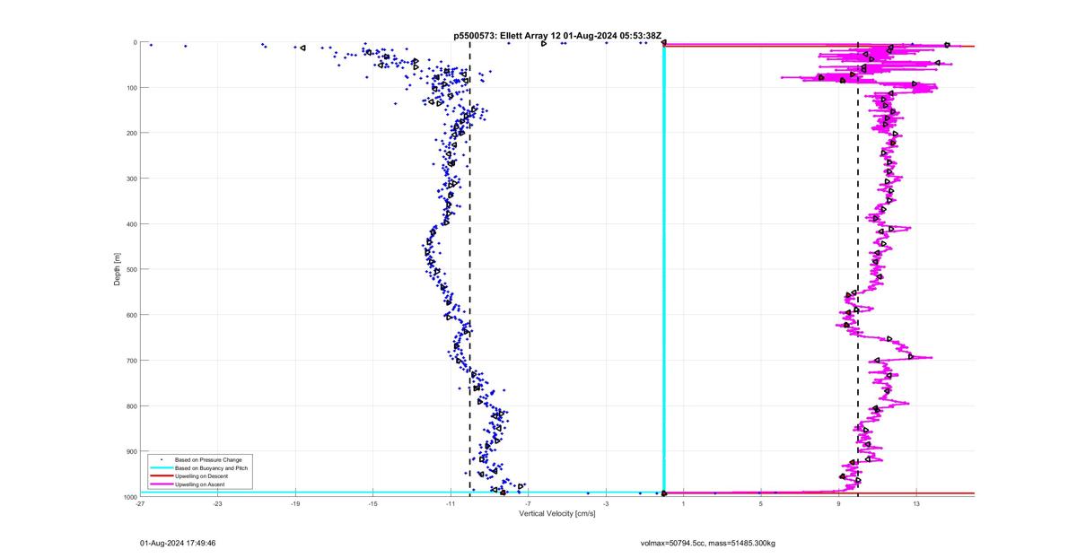1077x558 pixels.
Task: Click the depth tick label '900'
Action: pyautogui.click(x=130, y=451)
